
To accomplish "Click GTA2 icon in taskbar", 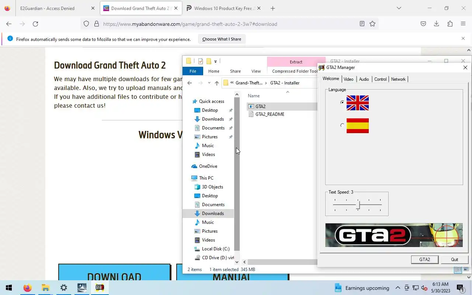I will coord(100,288).
